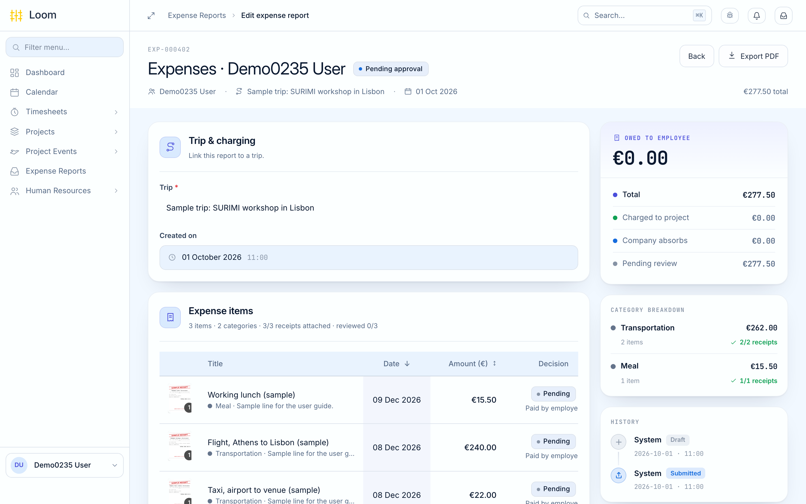Click the Export PDF button
Screen dimensions: 806x504
pos(753,56)
